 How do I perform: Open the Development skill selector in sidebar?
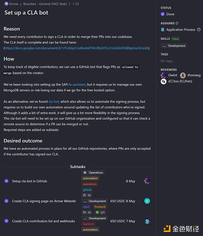point(174,46)
